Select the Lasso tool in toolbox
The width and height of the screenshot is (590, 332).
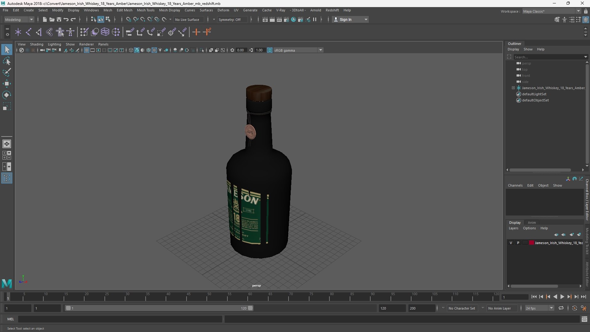pos(7,61)
